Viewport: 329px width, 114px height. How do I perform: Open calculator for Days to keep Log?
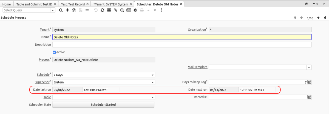point(309,82)
